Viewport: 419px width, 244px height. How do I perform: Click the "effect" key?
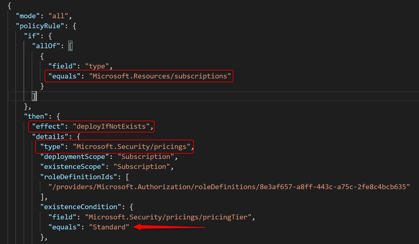coord(48,126)
